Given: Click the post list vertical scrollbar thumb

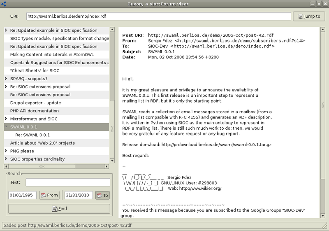Looking at the screenshot, I should pyautogui.click(x=112, y=129).
